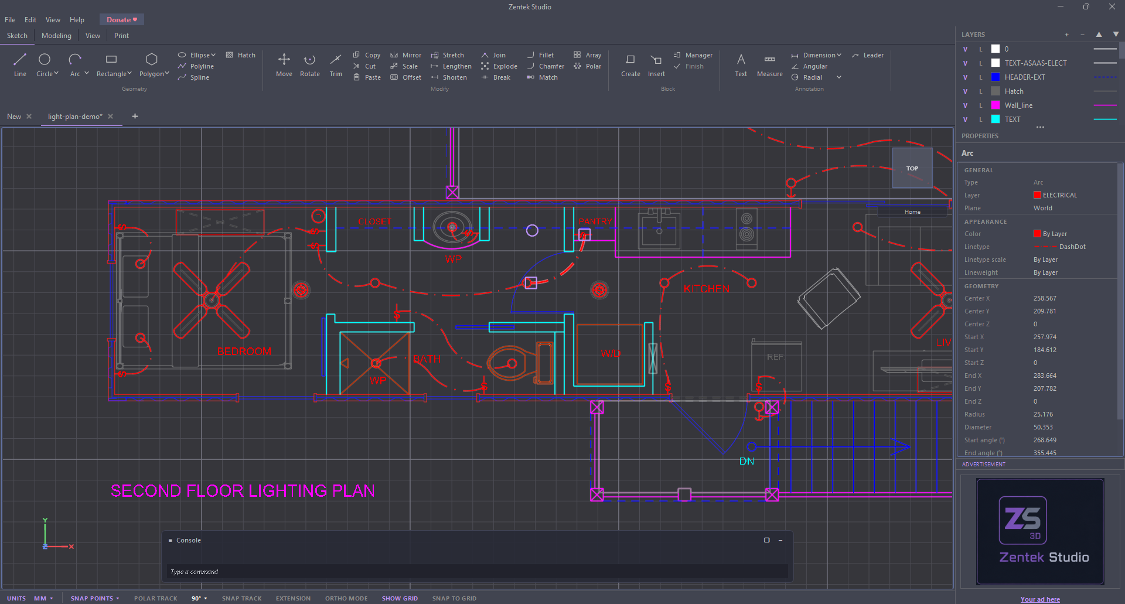Activate the Move tool
1125x604 pixels.
284,64
